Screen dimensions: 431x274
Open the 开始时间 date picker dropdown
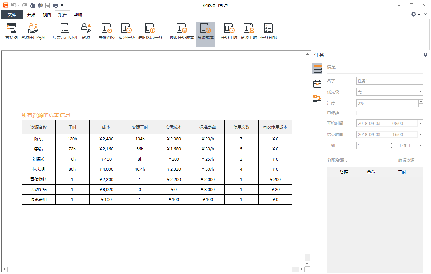[420, 124]
